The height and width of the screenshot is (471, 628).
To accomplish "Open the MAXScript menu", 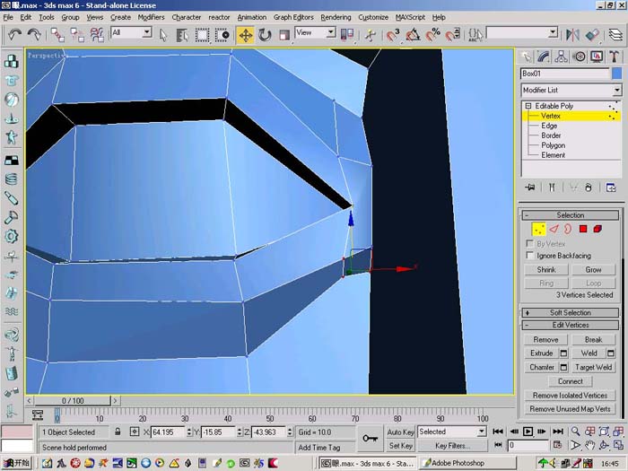I will coord(410,17).
